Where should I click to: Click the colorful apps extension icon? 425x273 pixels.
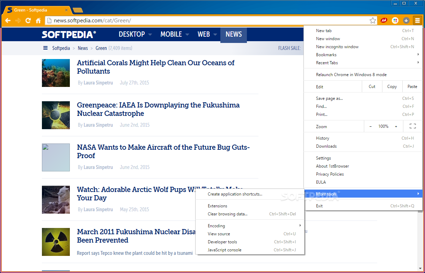coord(395,20)
